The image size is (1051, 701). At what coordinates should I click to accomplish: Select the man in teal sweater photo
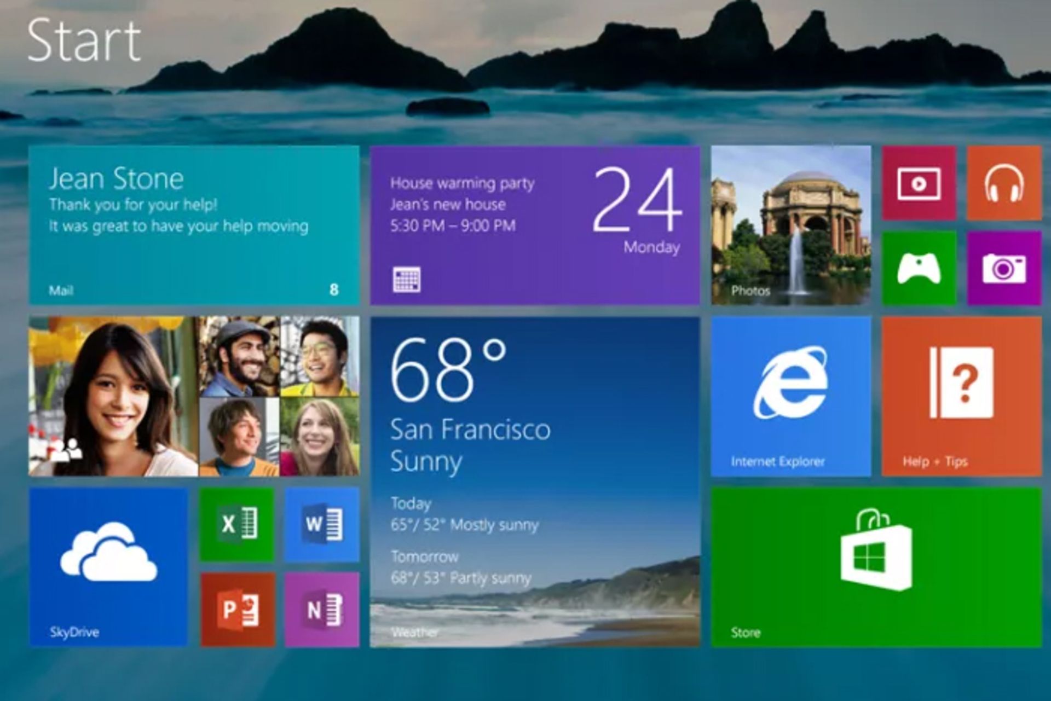(239, 437)
